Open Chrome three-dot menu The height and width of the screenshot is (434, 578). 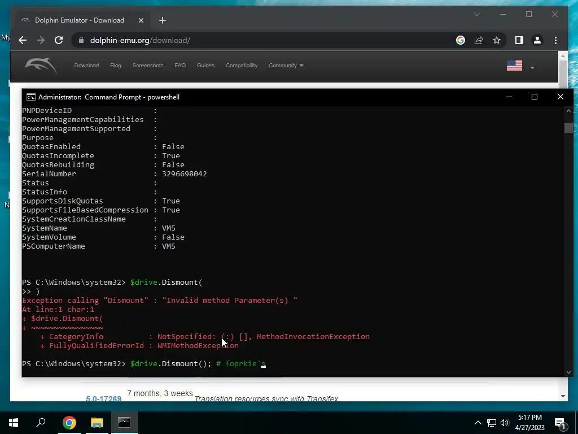pos(555,40)
